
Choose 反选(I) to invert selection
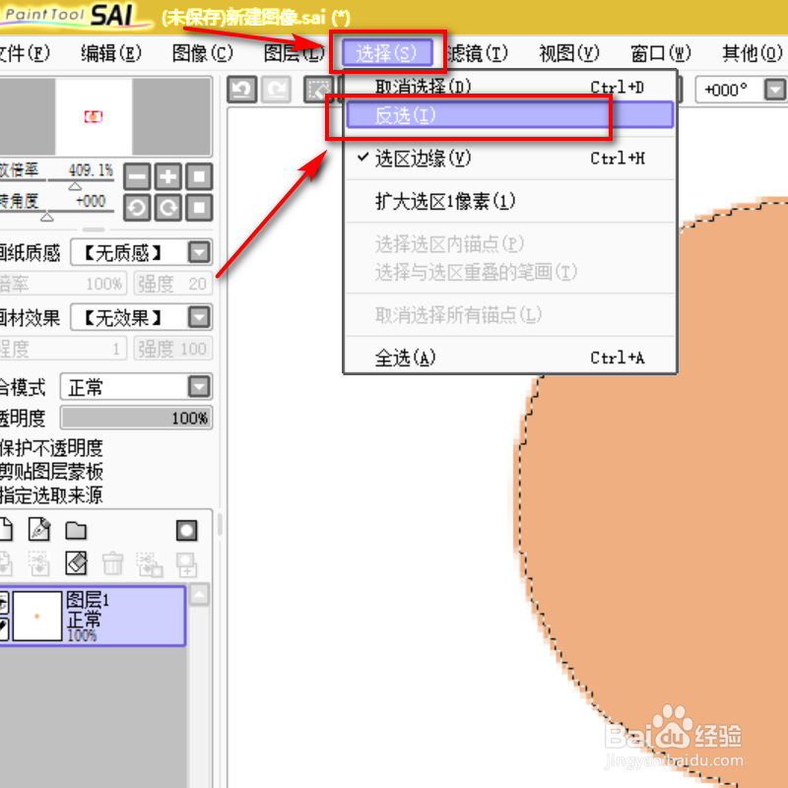click(x=509, y=115)
